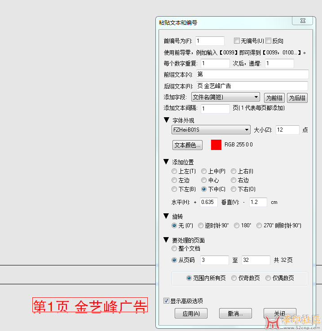Screen dimensions: 322x331
Task: Click the red text color swatch
Action: tap(216, 145)
